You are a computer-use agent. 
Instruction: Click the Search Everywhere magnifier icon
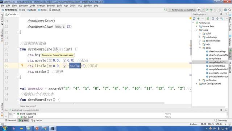(229, 10)
